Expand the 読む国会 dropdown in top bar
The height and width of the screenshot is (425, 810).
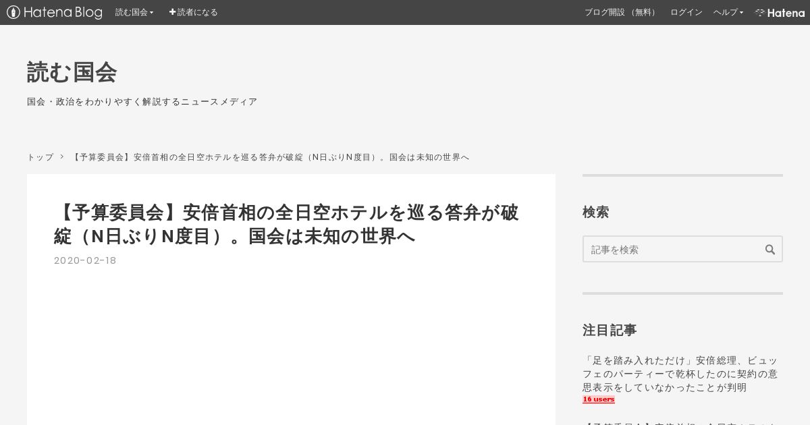pyautogui.click(x=134, y=12)
